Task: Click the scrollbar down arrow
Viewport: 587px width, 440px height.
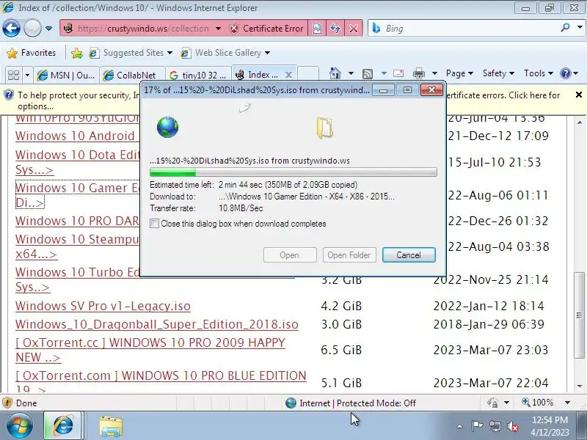Action: pyautogui.click(x=579, y=386)
